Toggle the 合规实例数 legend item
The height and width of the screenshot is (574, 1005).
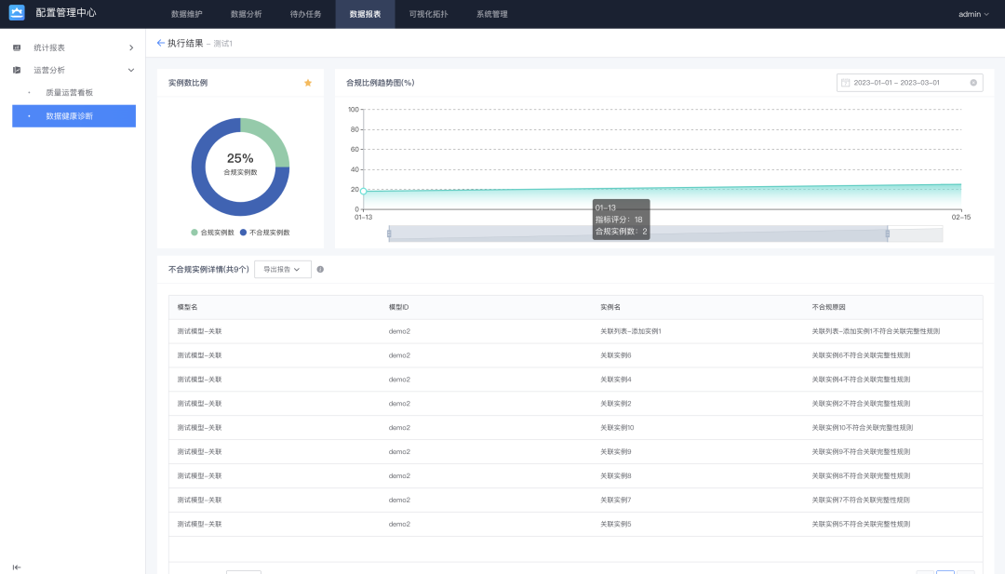point(213,233)
